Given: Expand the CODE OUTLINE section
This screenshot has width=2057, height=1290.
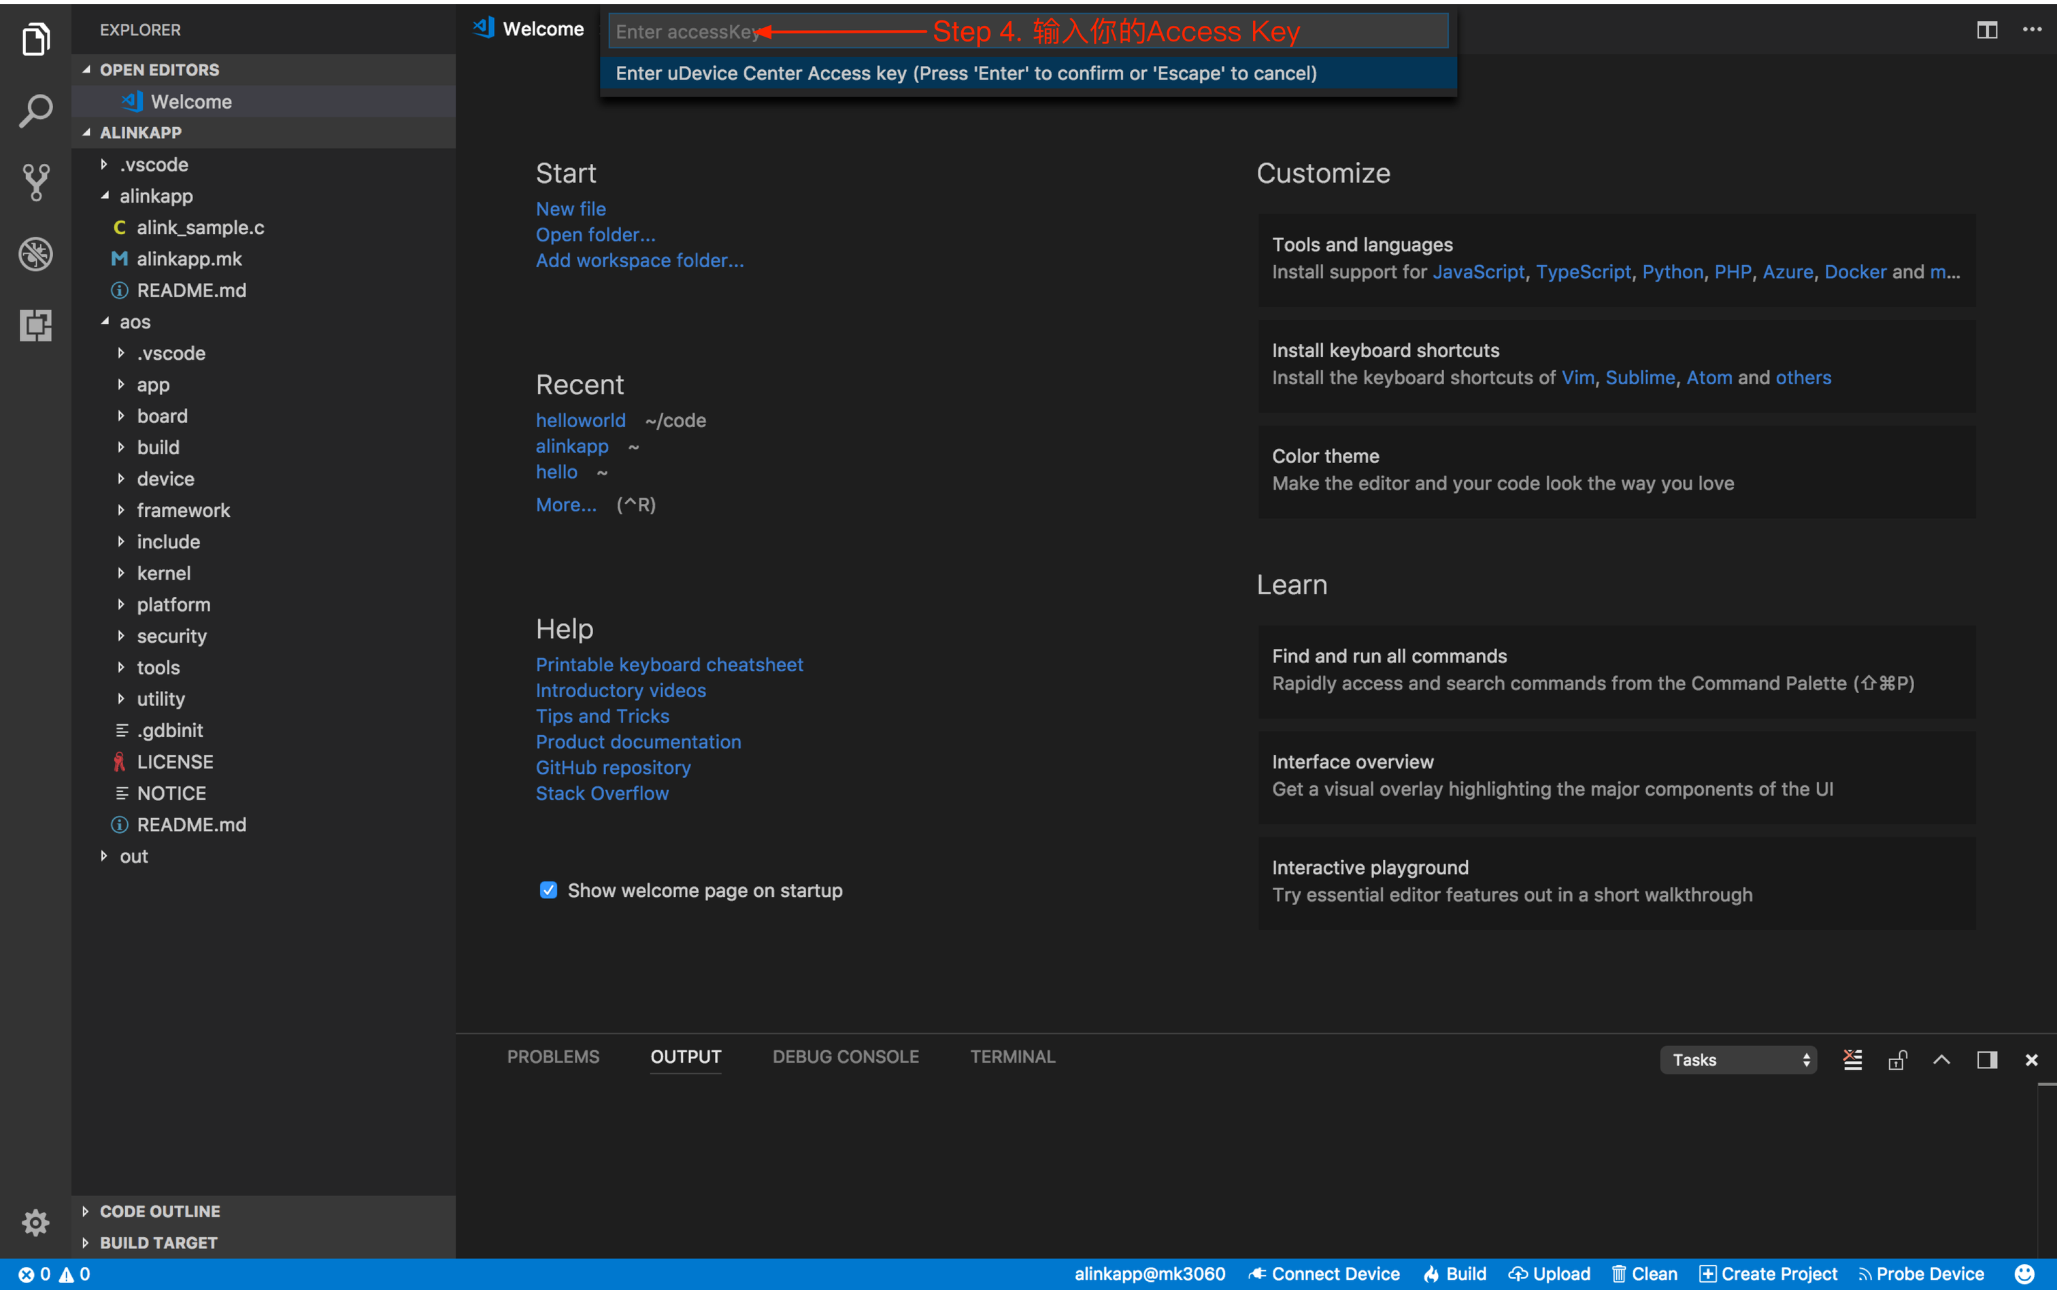Looking at the screenshot, I should 160,1210.
